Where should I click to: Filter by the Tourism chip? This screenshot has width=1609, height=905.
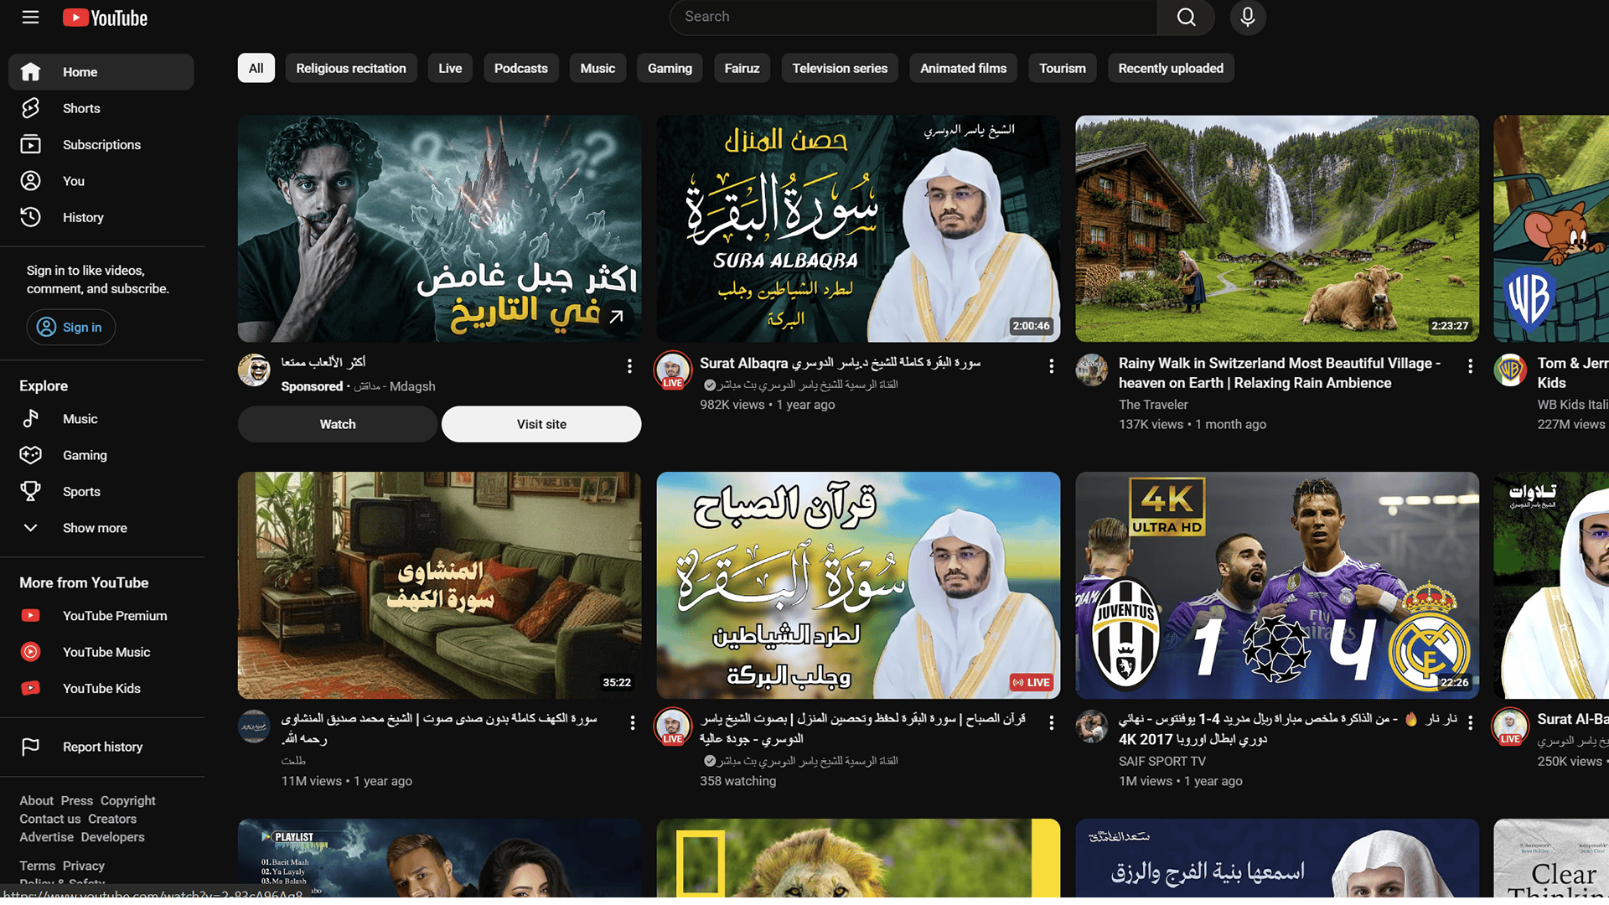(x=1063, y=69)
